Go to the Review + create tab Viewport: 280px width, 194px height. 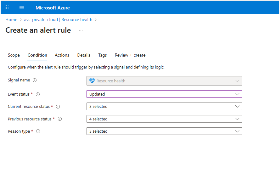[x=130, y=55]
